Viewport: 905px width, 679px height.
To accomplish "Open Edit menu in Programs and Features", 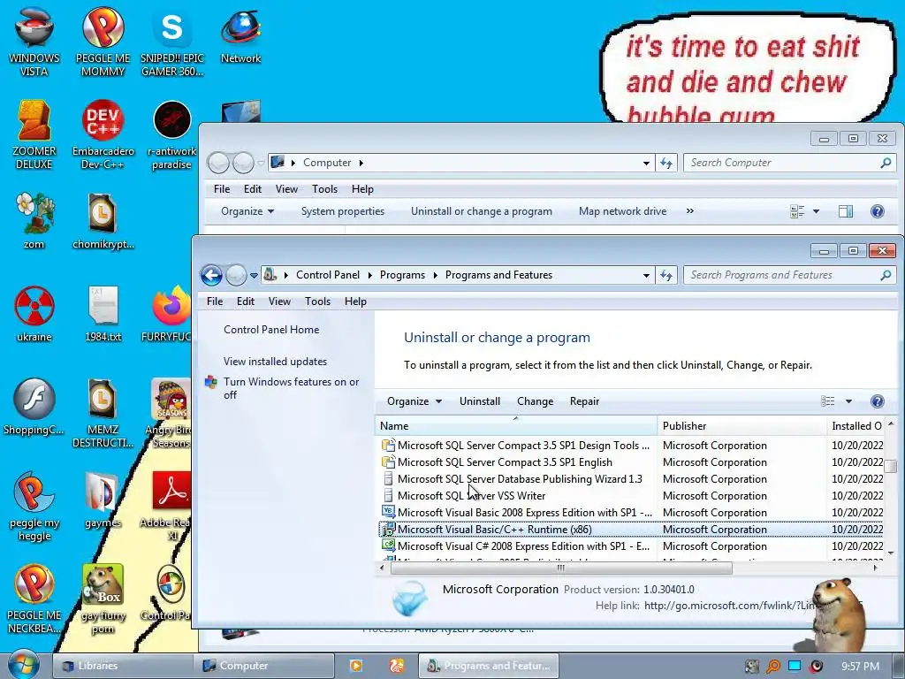I will (x=246, y=301).
